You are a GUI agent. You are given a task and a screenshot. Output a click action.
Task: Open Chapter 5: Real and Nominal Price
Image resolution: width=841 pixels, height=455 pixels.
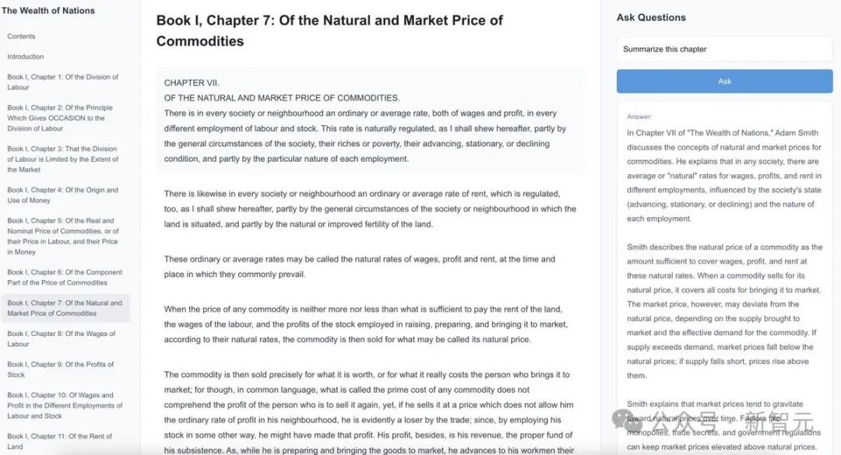click(x=63, y=236)
